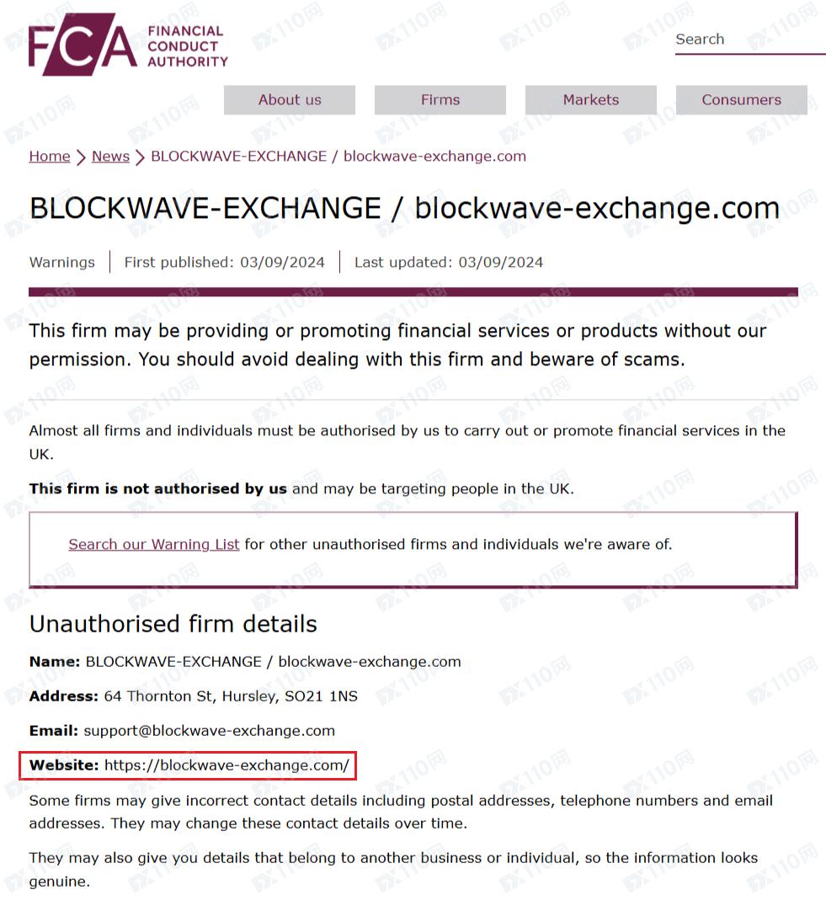Navigate to Home via breadcrumb

click(x=50, y=156)
